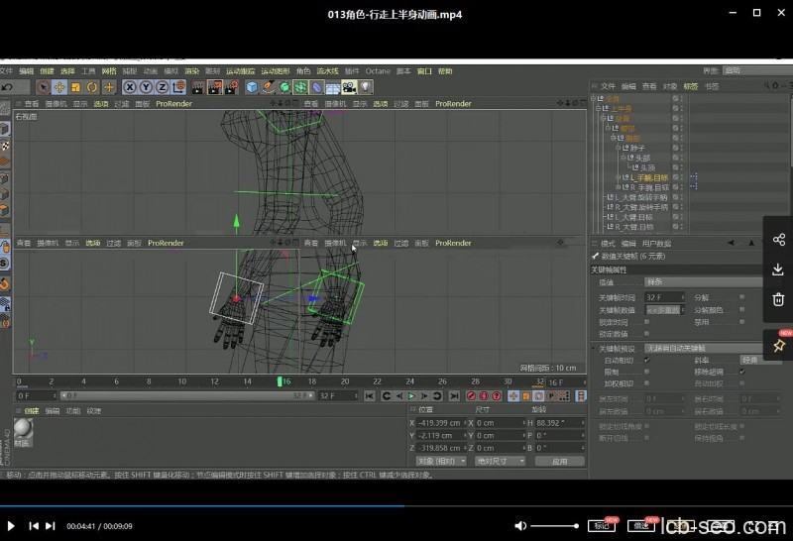The height and width of the screenshot is (541, 793).
Task: Click the cube primitive object icon
Action: click(252, 87)
